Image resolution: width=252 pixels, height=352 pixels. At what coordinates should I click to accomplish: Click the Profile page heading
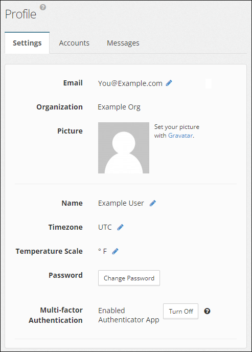[20, 14]
